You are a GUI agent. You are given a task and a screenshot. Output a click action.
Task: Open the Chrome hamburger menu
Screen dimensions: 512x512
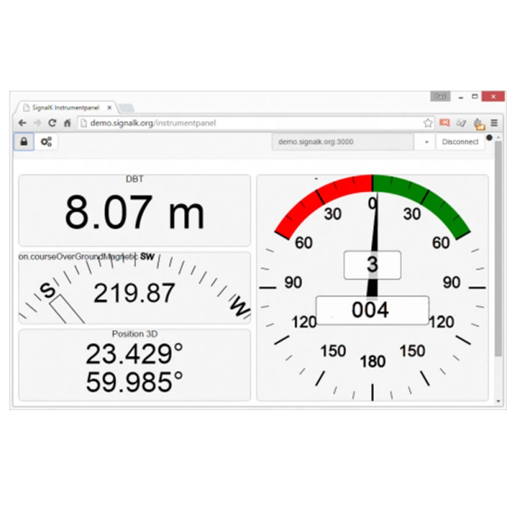pos(494,123)
